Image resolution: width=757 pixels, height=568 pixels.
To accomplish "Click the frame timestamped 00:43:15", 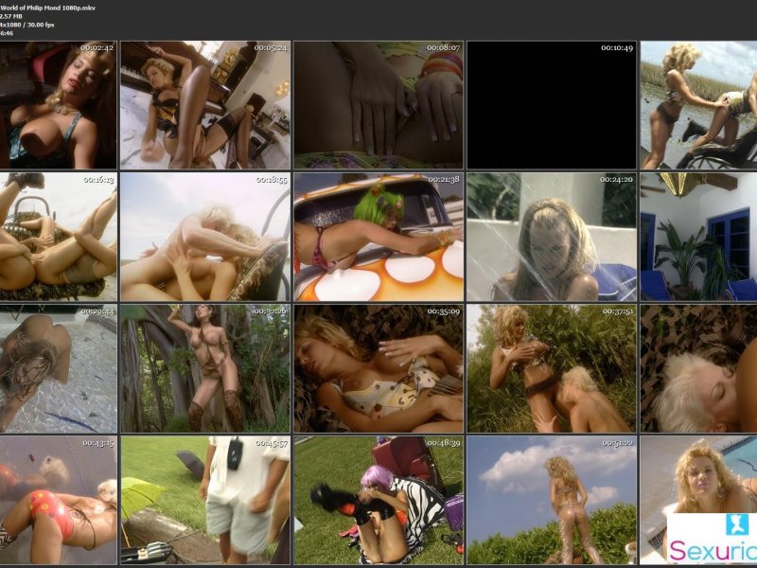I will [58, 500].
